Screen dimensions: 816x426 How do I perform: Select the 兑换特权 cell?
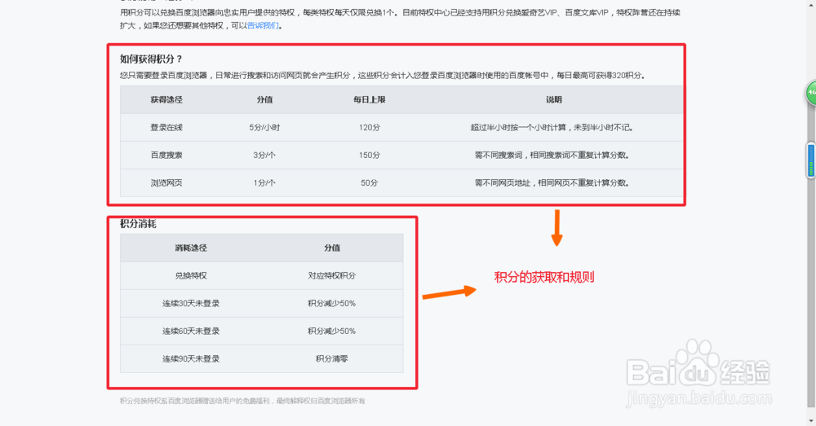coord(191,275)
